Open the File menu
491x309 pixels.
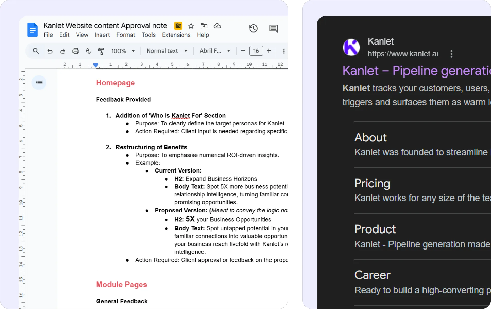(48, 35)
